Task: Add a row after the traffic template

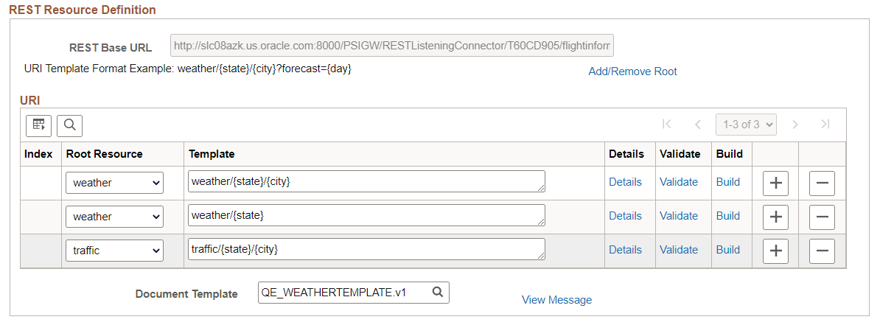Action: pyautogui.click(x=775, y=251)
